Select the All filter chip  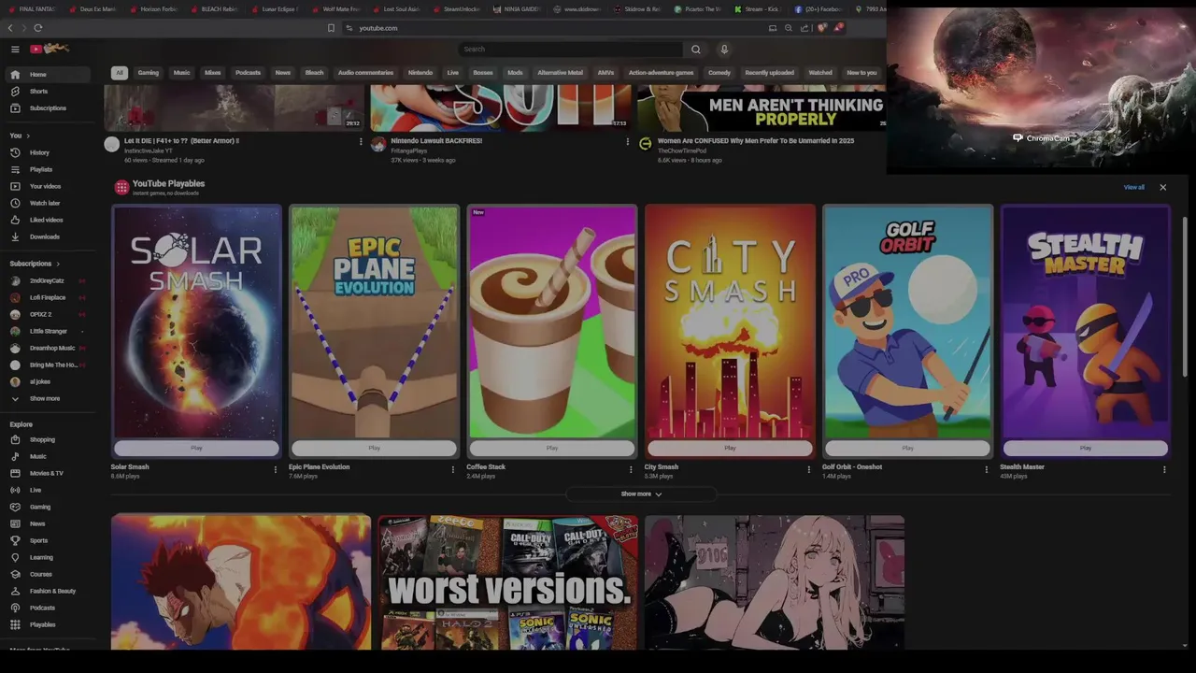[119, 73]
